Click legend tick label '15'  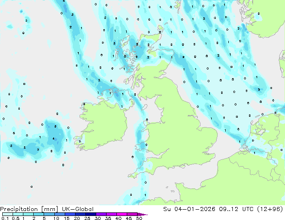[x=67, y=218]
